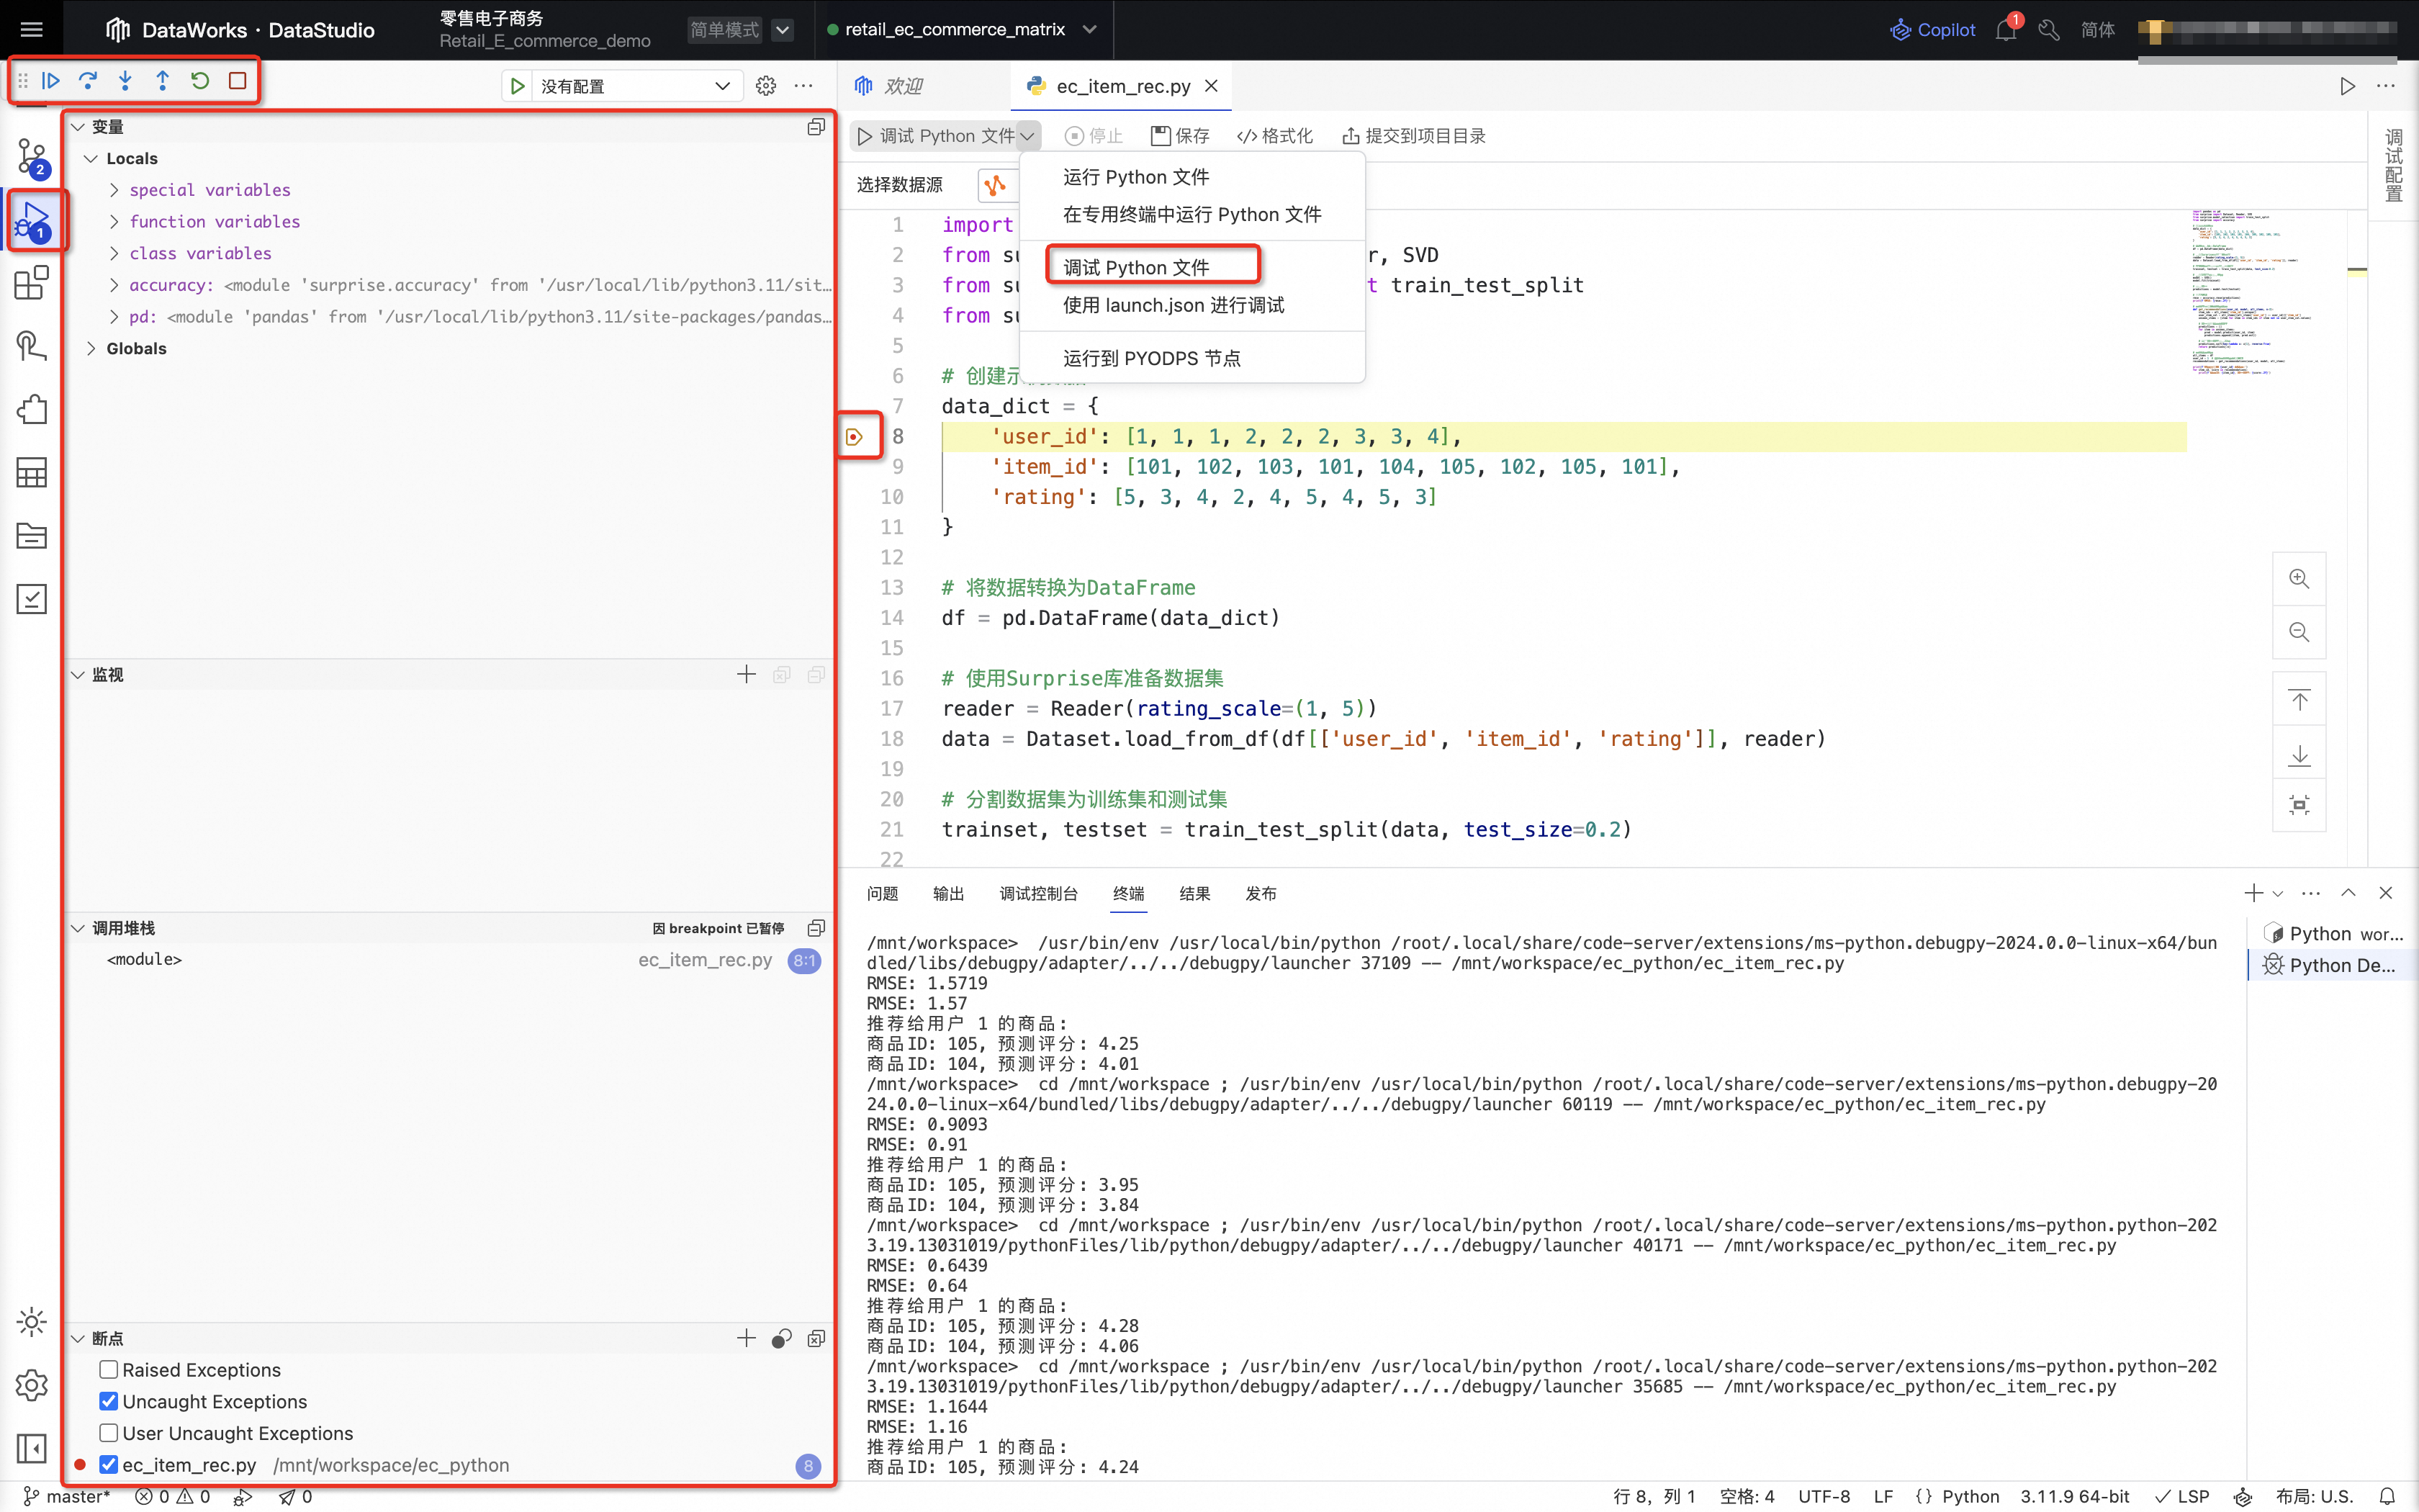Switch to the 调试控制台 tab

pyautogui.click(x=1037, y=893)
